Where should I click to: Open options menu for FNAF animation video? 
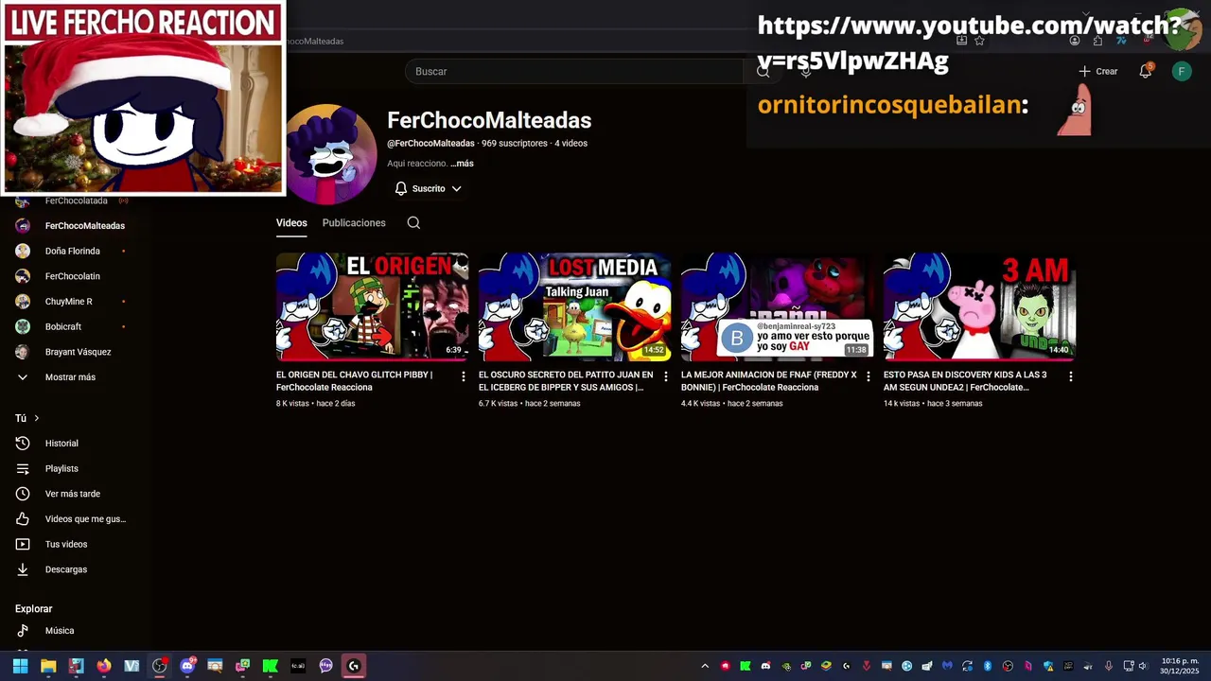pos(869,376)
